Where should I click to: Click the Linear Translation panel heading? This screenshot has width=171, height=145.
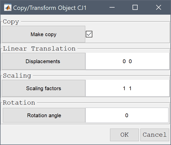coord(39,49)
